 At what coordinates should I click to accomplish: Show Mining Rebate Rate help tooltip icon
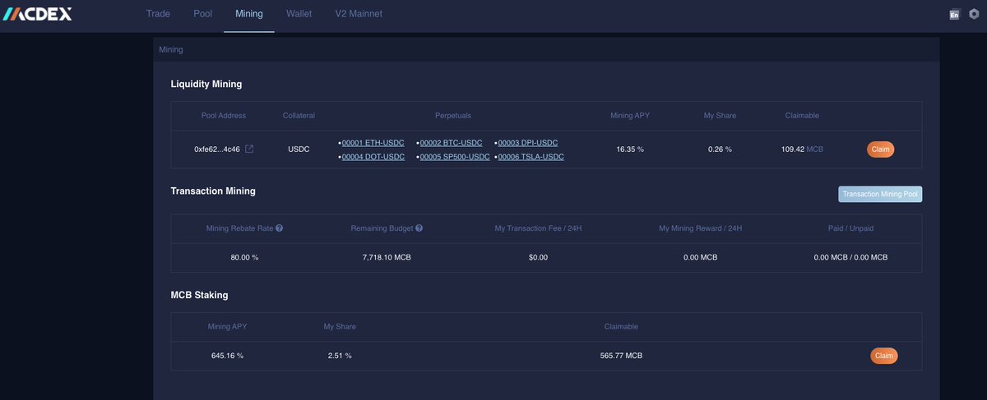[280, 228]
